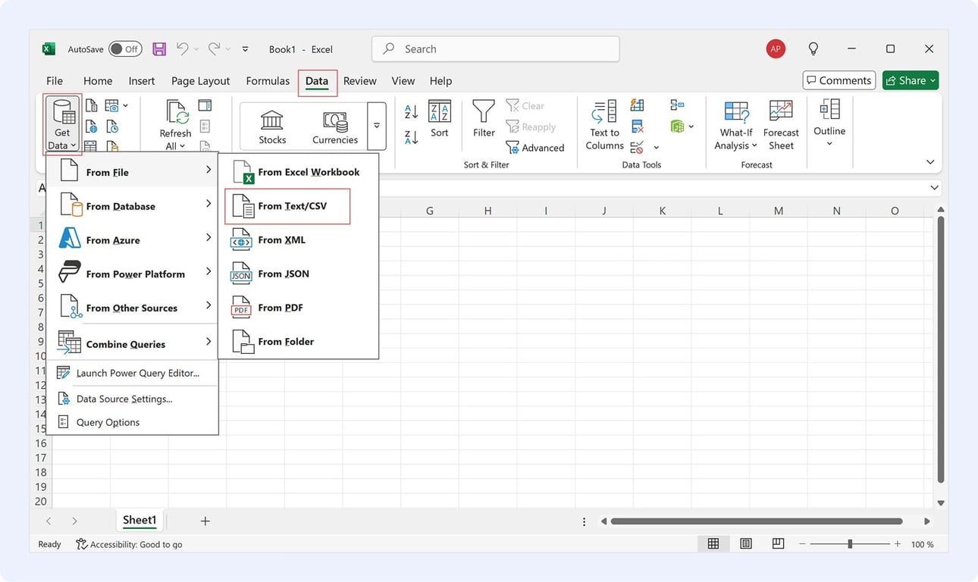Expand the Outline group
Screen dimensions: 978x582
[x=829, y=124]
